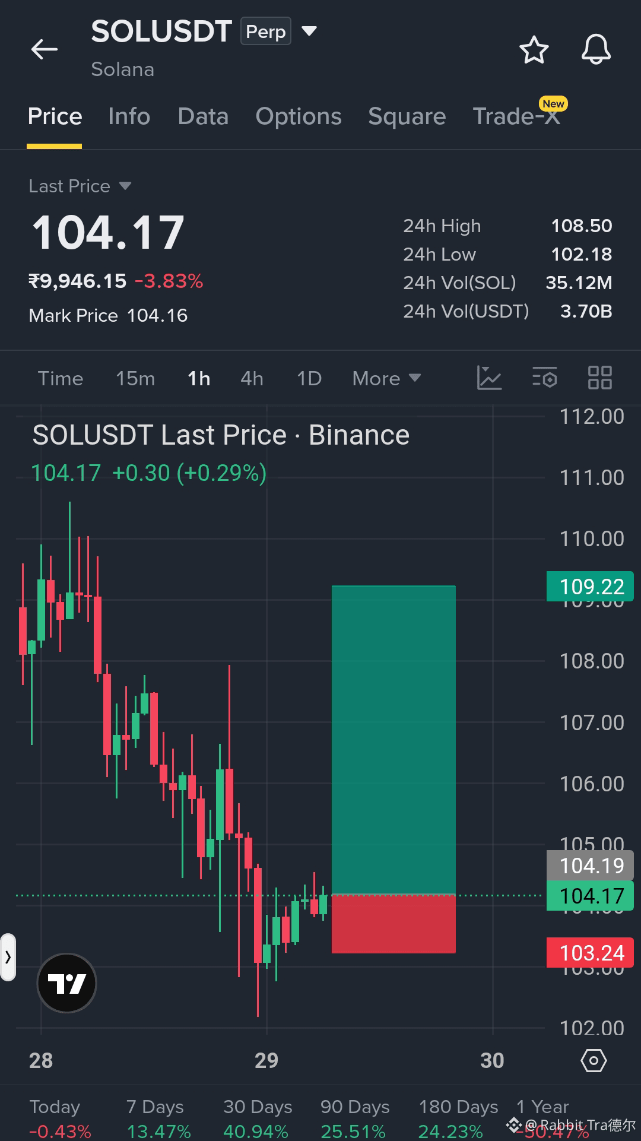Add SOLUSDT to favorites with star
The height and width of the screenshot is (1141, 641).
tap(534, 50)
